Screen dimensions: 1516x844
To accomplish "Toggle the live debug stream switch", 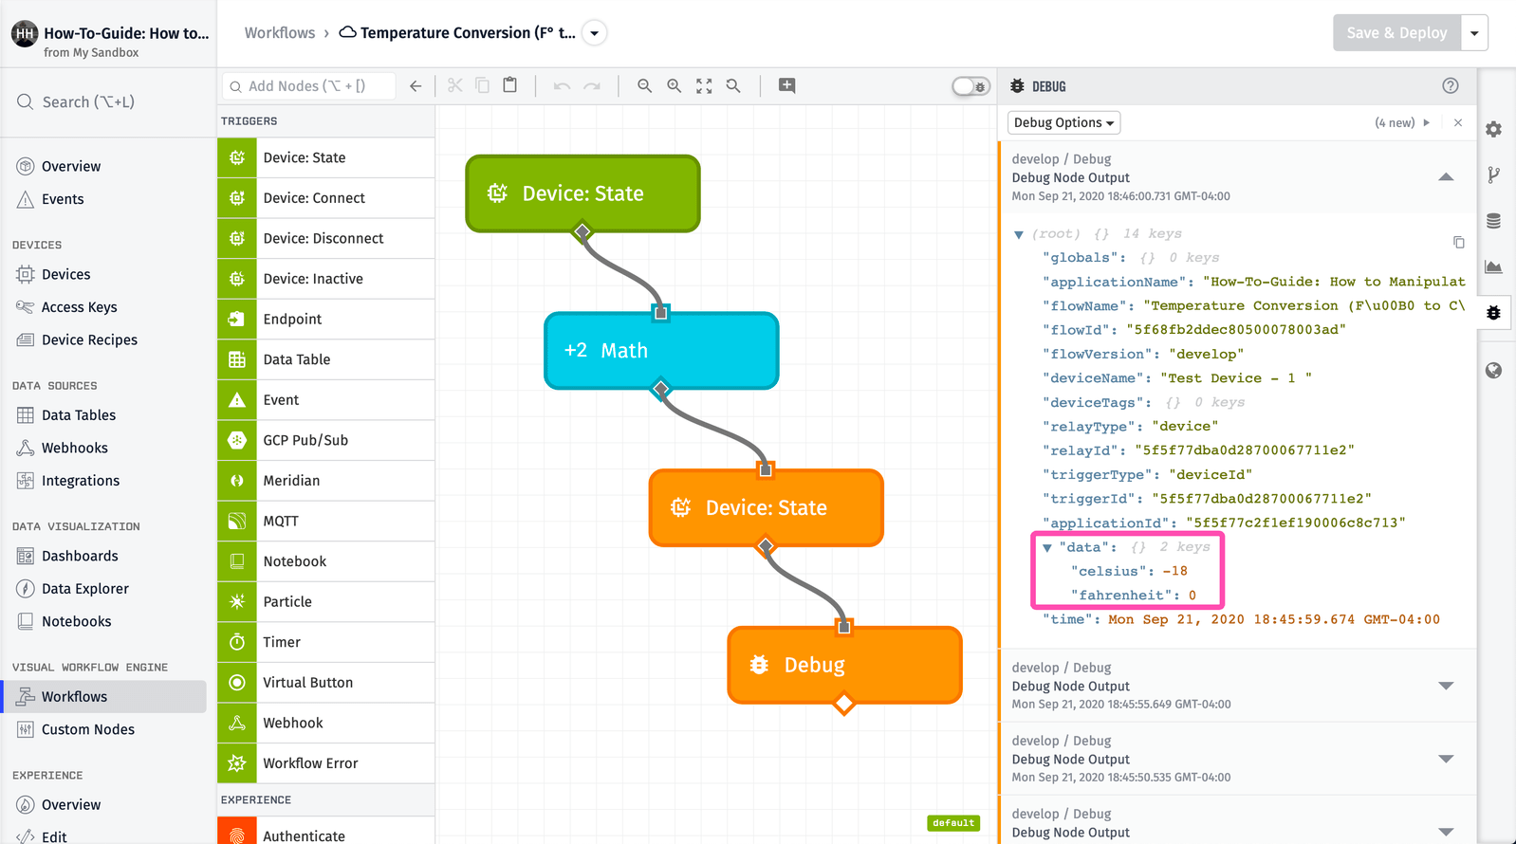I will [971, 86].
